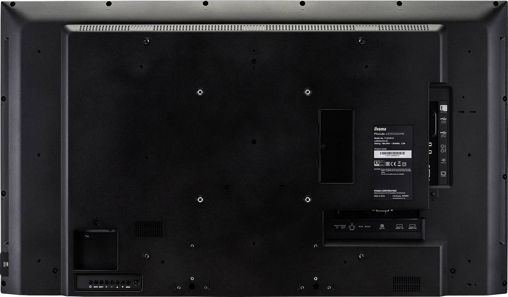This screenshot has width=508, height=297.
Task: Click the VGA IN port icon
Action: 443,173
